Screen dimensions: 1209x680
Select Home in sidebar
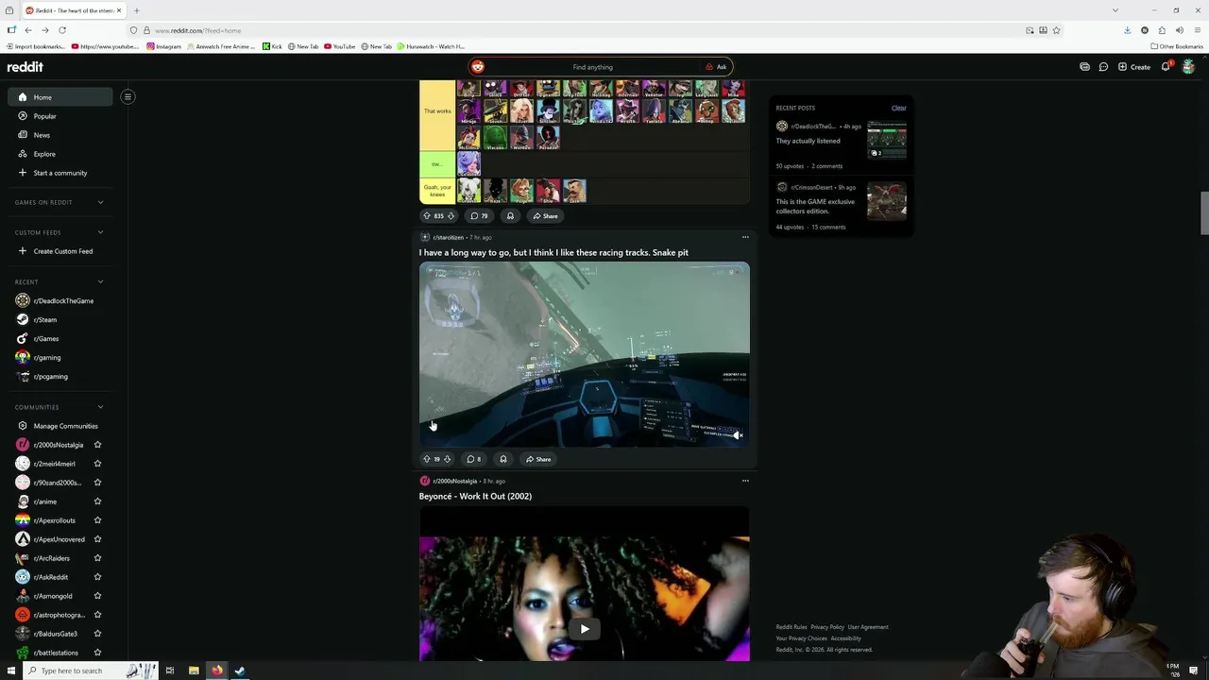(x=60, y=97)
